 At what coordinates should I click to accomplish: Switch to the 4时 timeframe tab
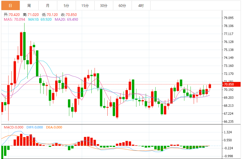coord(141,6)
